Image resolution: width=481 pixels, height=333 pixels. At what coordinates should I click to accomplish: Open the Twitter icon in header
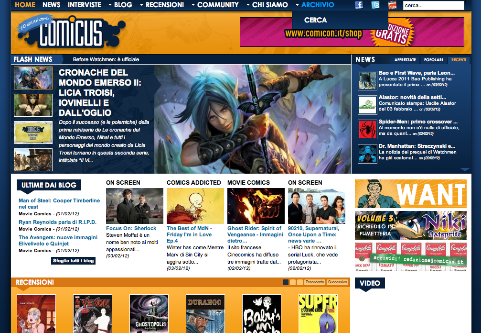click(x=375, y=5)
